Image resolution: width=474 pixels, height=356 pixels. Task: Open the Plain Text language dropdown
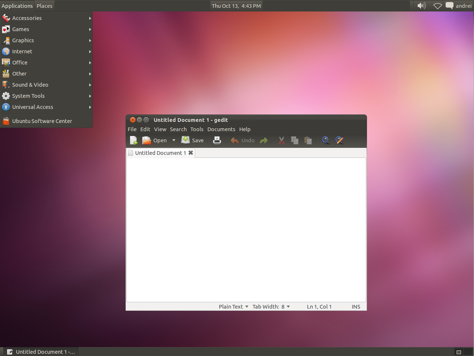[x=233, y=307]
